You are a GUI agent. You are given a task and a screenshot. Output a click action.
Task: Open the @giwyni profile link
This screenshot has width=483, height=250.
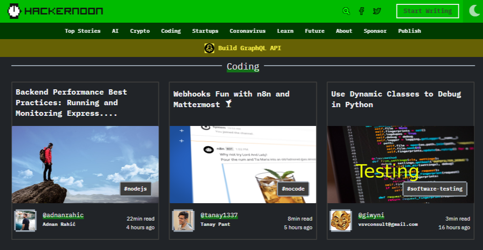click(x=371, y=215)
